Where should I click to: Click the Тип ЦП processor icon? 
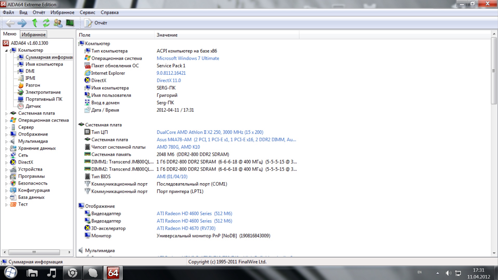point(87,132)
